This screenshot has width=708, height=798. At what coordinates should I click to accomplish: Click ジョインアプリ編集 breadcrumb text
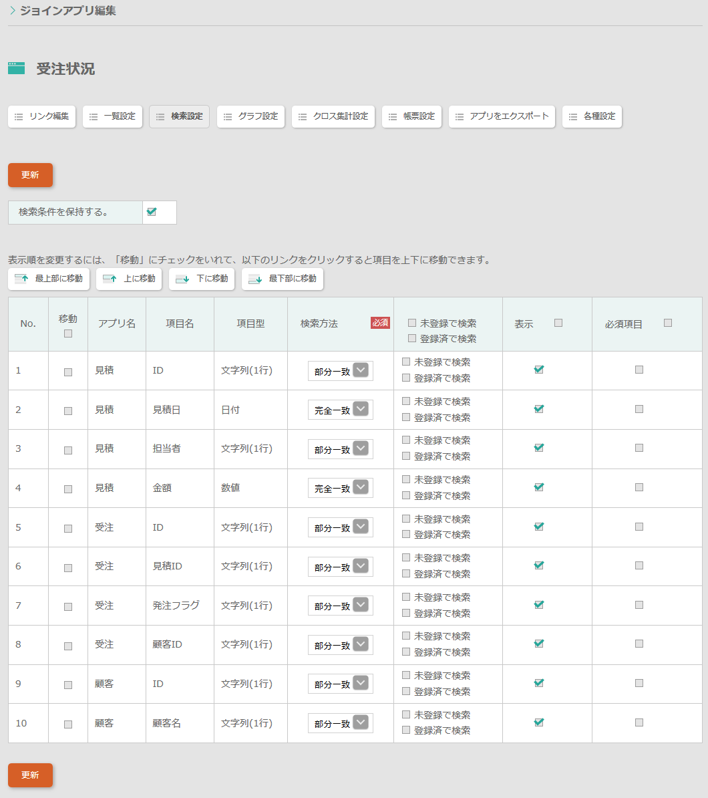coord(67,11)
